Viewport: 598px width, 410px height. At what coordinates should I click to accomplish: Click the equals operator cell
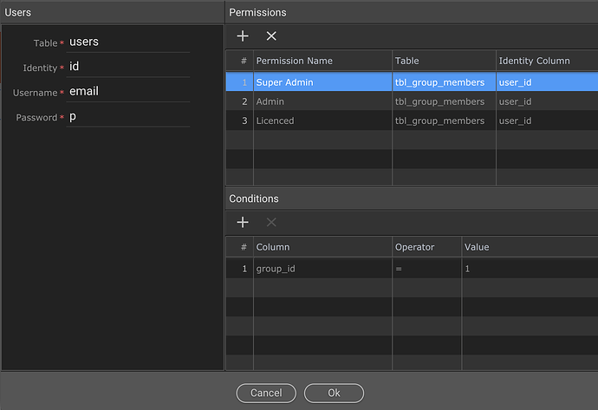click(426, 269)
